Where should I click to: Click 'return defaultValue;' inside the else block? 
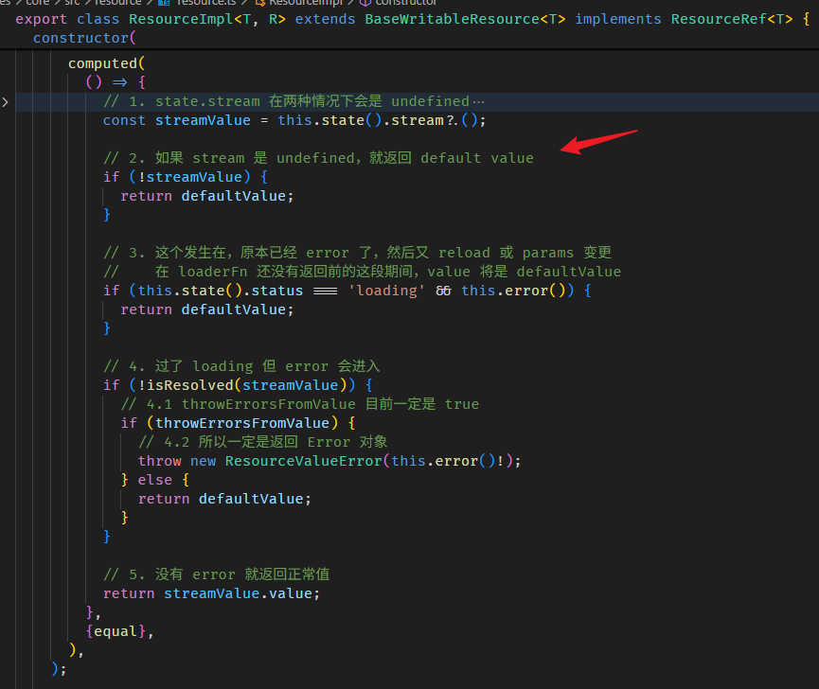tap(224, 499)
